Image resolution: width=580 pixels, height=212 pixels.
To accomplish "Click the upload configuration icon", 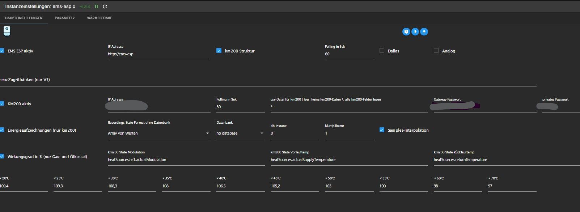I will tap(415, 32).
